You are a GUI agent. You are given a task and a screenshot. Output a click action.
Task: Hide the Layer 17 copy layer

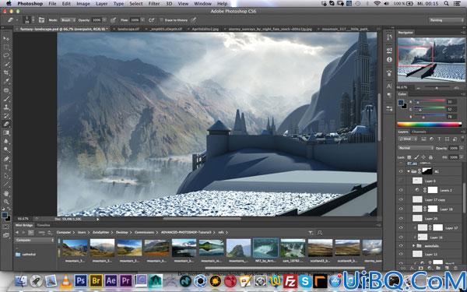click(x=401, y=199)
